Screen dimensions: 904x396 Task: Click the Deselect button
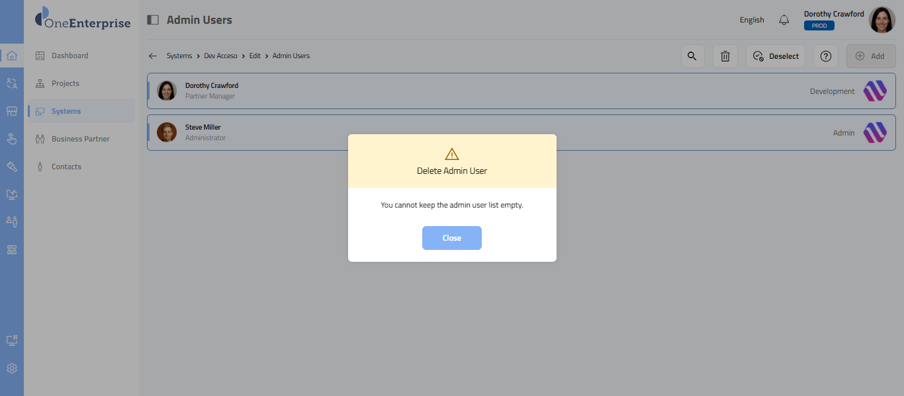(x=776, y=56)
